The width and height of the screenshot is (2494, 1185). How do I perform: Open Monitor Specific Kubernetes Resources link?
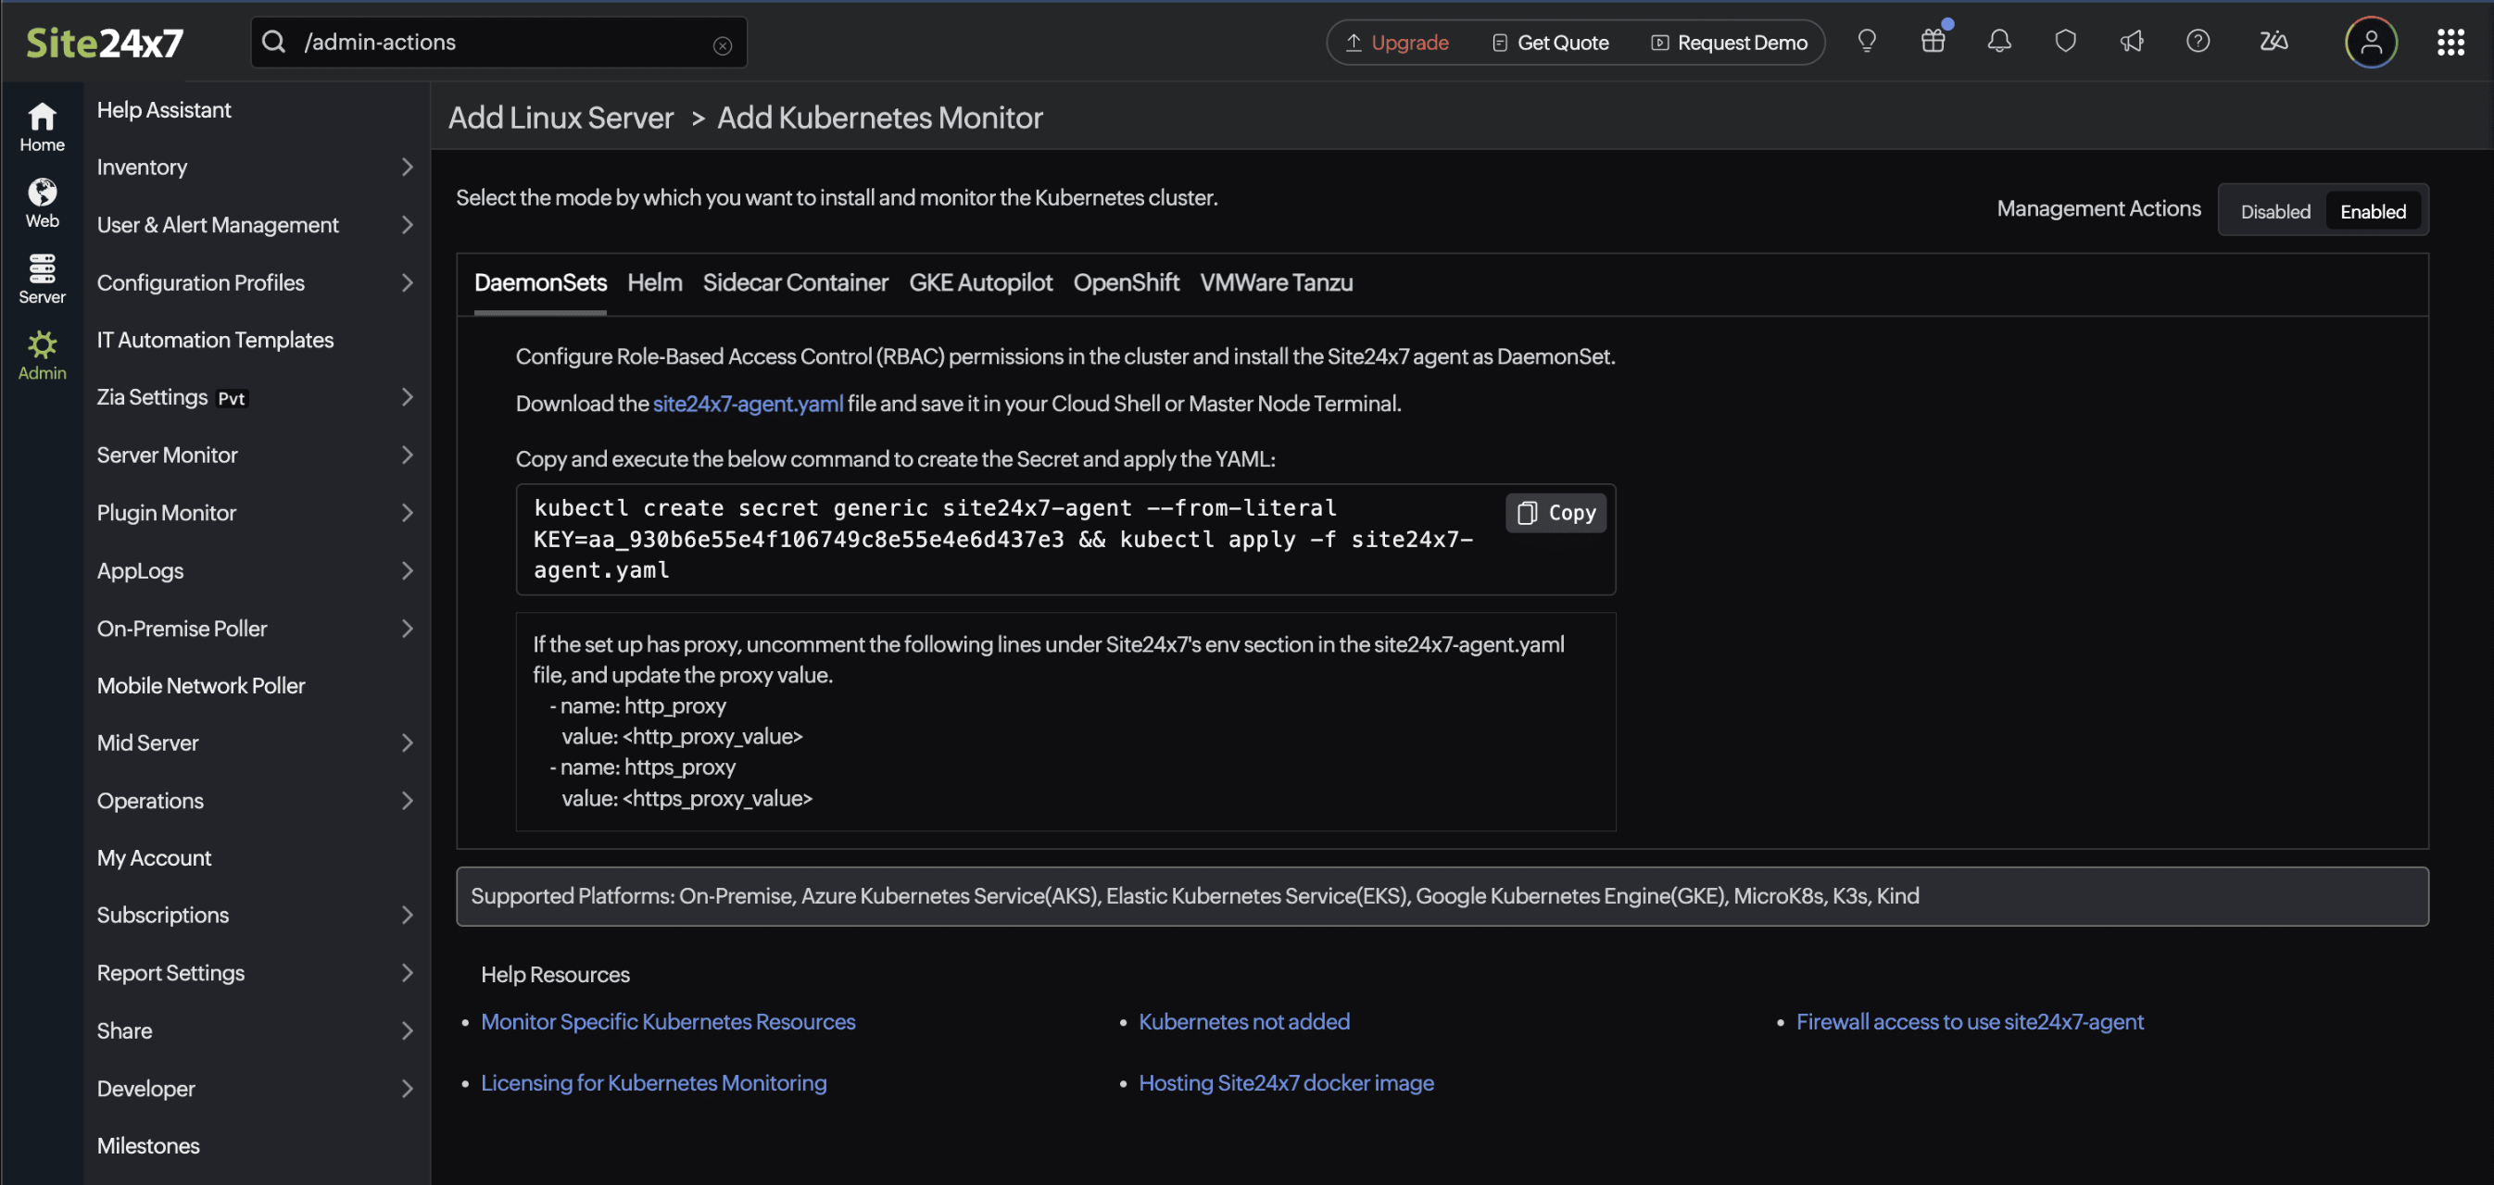pyautogui.click(x=668, y=1022)
